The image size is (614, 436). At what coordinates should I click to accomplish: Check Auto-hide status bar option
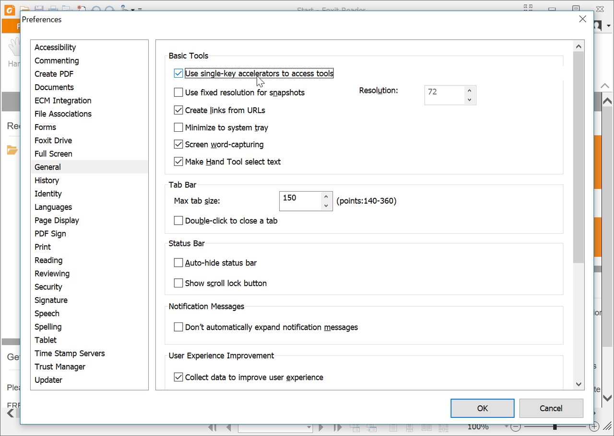click(x=178, y=263)
